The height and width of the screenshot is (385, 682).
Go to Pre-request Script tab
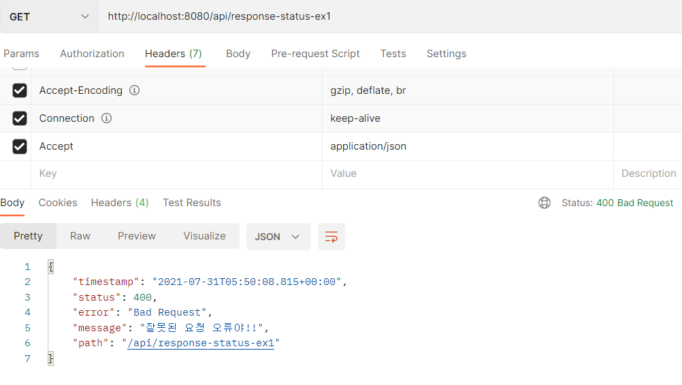pyautogui.click(x=315, y=54)
